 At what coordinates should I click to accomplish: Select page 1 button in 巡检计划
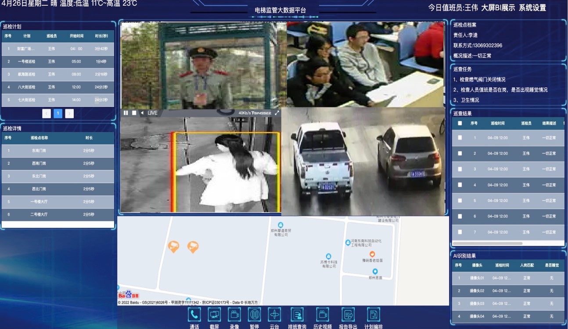click(58, 113)
